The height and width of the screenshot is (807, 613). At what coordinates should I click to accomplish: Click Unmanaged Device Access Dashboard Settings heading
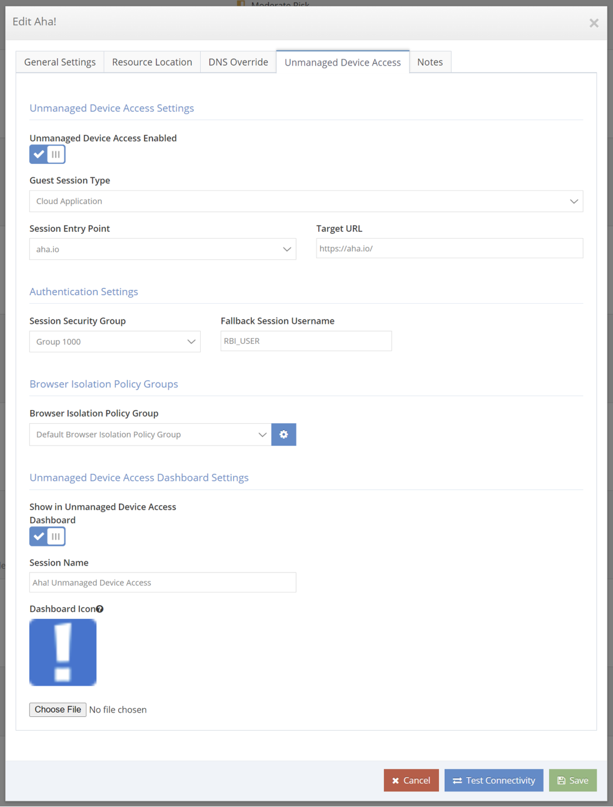[139, 478]
